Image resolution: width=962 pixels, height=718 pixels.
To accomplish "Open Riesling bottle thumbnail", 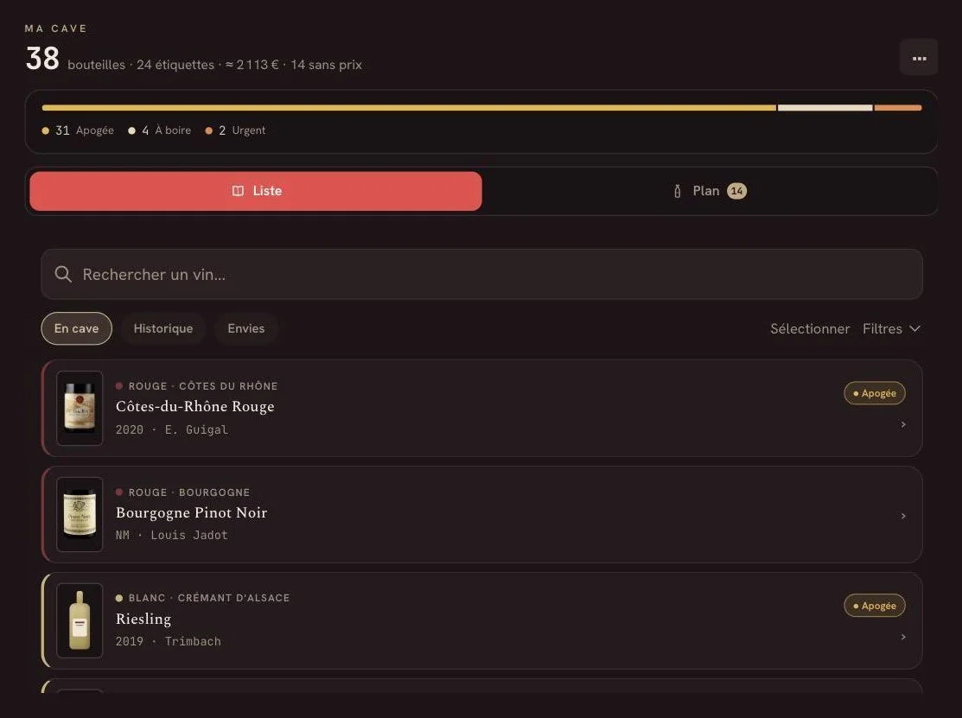I will click(x=80, y=620).
